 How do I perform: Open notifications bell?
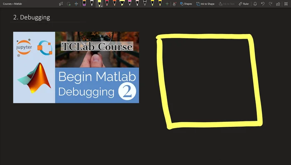[255, 4]
